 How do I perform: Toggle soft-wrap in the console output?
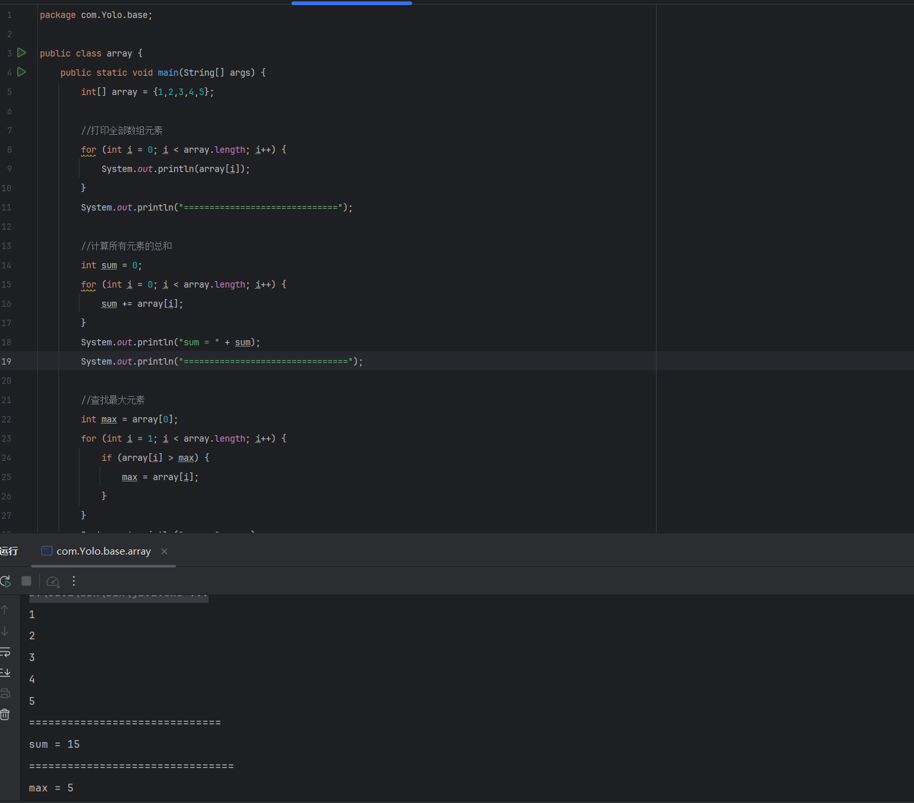pos(4,652)
